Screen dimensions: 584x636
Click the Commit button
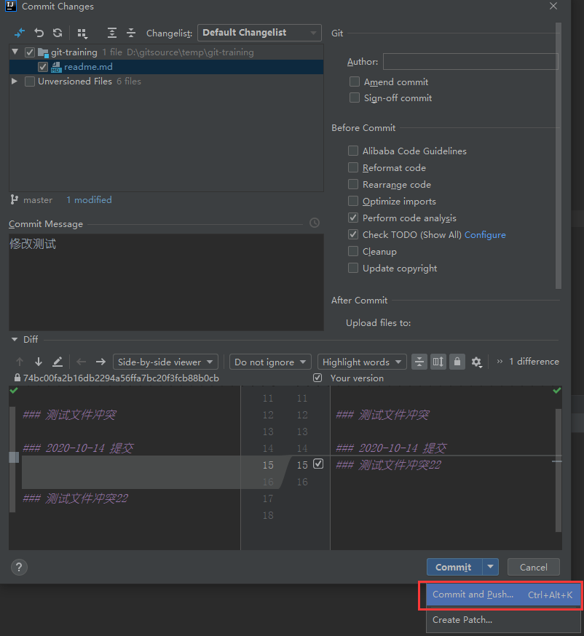click(x=454, y=567)
